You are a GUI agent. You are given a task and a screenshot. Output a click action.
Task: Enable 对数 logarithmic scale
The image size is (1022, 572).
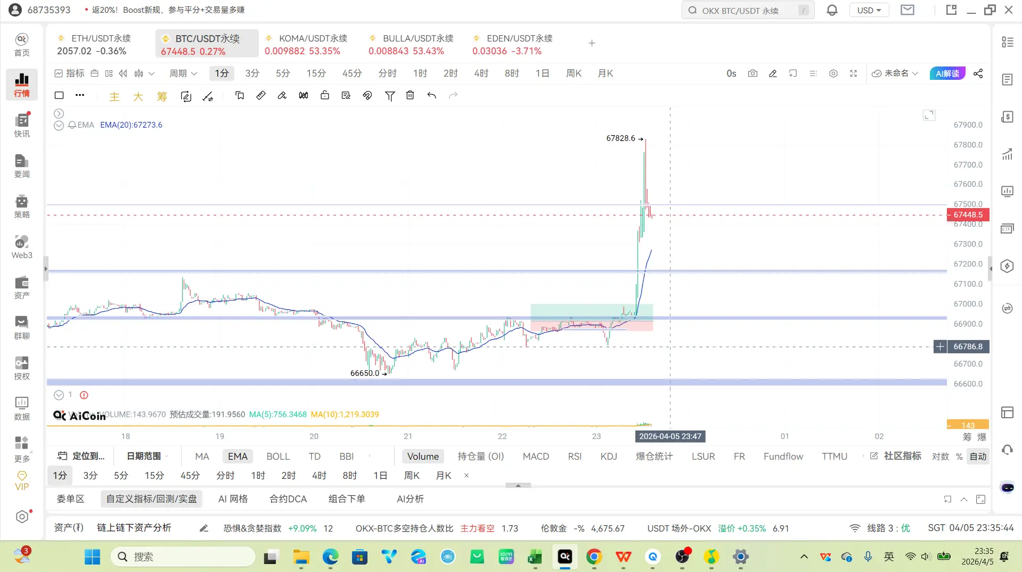pyautogui.click(x=940, y=457)
